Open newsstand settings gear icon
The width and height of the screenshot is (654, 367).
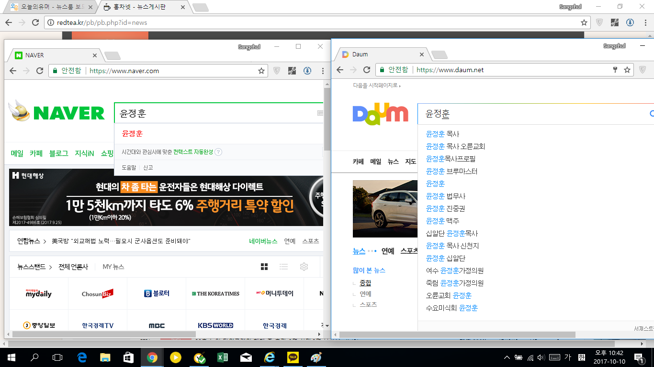pyautogui.click(x=304, y=267)
